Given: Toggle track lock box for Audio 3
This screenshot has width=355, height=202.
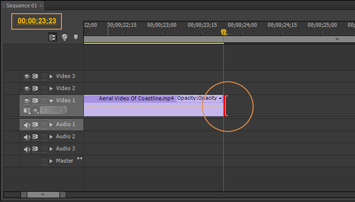Looking at the screenshot, I should (x=44, y=149).
